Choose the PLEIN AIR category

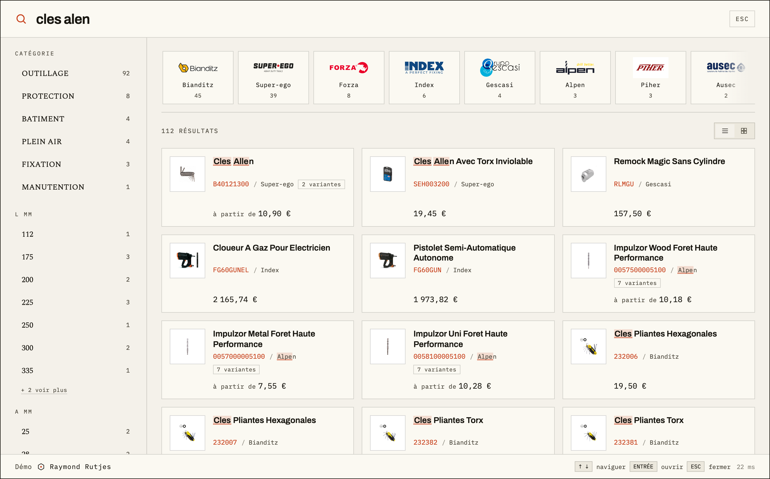[75, 142]
